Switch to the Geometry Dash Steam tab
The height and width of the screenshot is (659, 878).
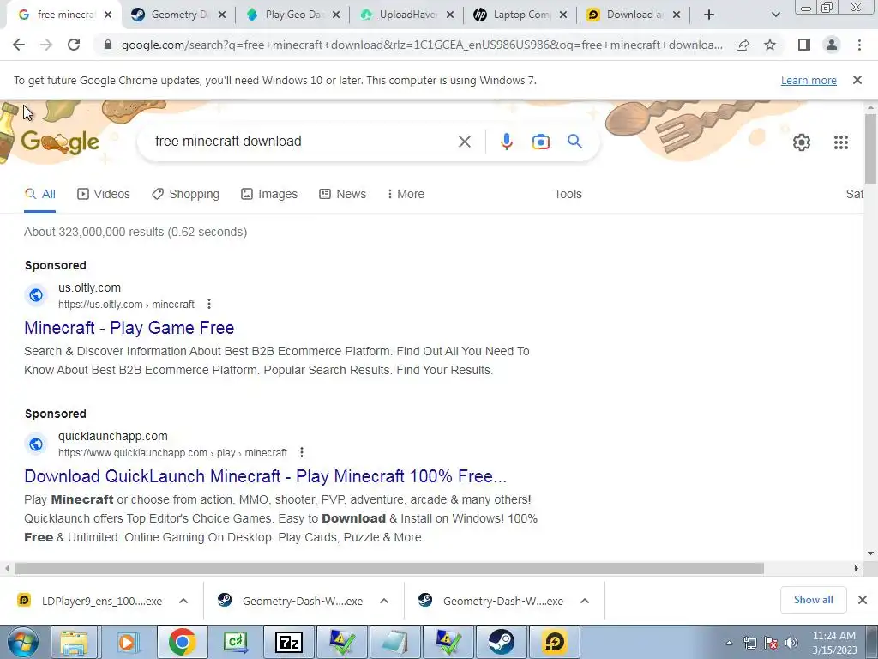pyautogui.click(x=171, y=15)
